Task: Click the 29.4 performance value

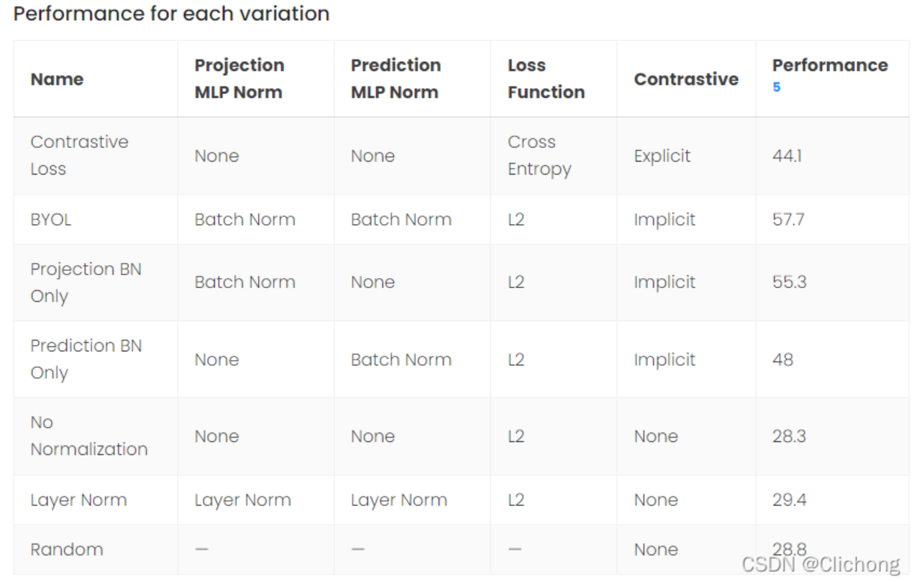Action: [789, 500]
